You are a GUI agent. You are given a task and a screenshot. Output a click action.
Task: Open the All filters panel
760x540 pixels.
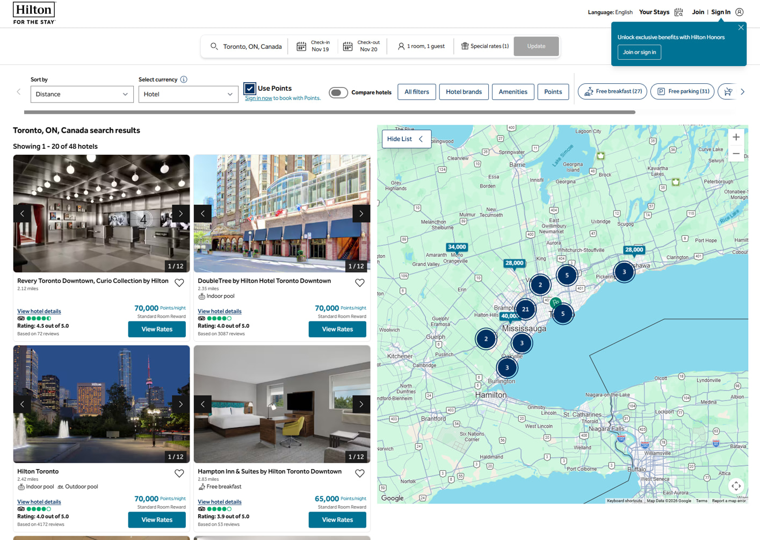[x=417, y=92]
